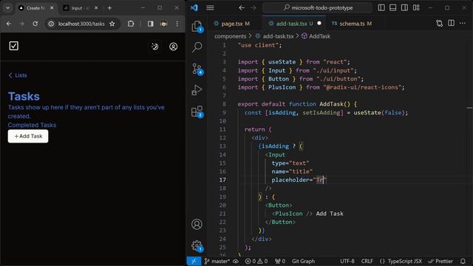
Task: Open Git Graph from status bar
Action: pyautogui.click(x=303, y=261)
